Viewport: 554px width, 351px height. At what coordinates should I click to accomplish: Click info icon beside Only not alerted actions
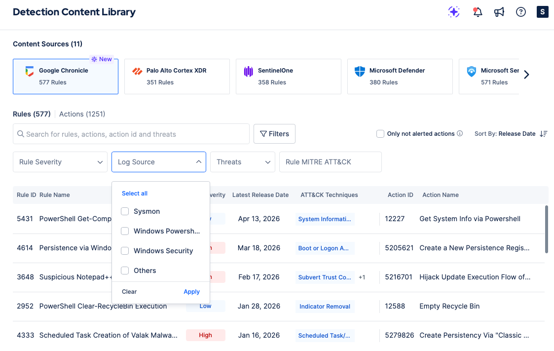[x=460, y=133]
